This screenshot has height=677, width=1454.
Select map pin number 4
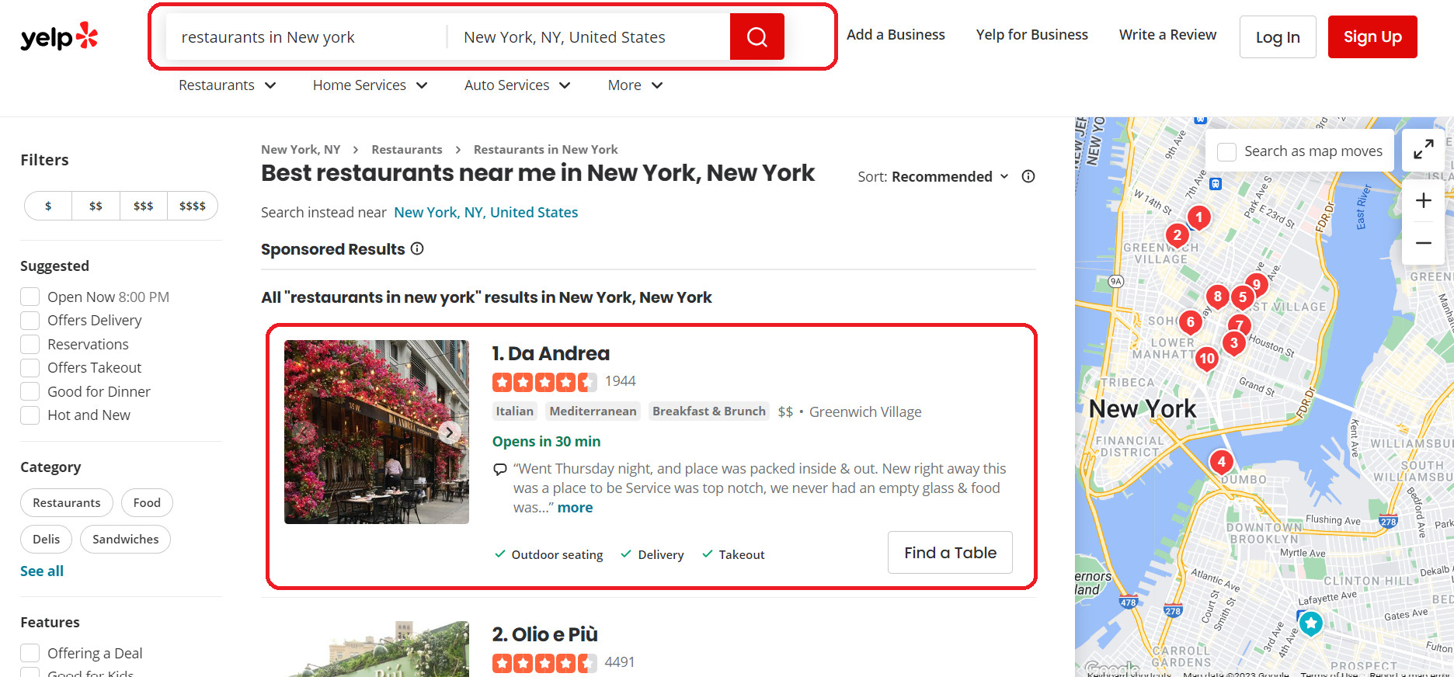(x=1221, y=461)
